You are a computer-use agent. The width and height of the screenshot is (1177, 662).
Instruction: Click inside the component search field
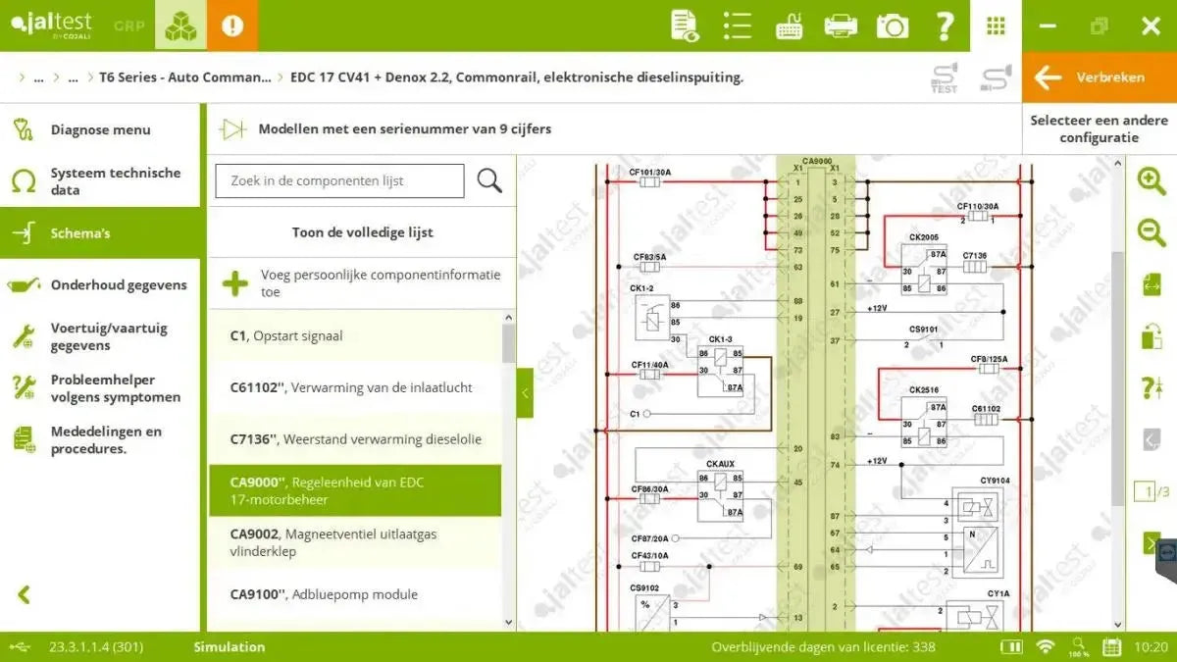click(x=338, y=180)
